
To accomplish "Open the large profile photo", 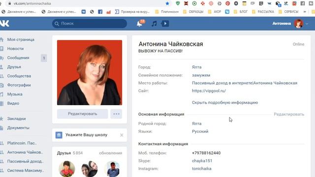I will (x=90, y=73).
